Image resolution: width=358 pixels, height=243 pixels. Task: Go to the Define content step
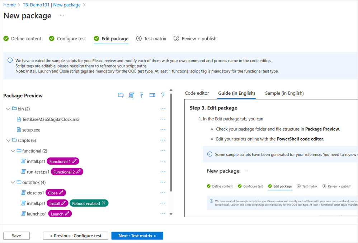point(22,39)
